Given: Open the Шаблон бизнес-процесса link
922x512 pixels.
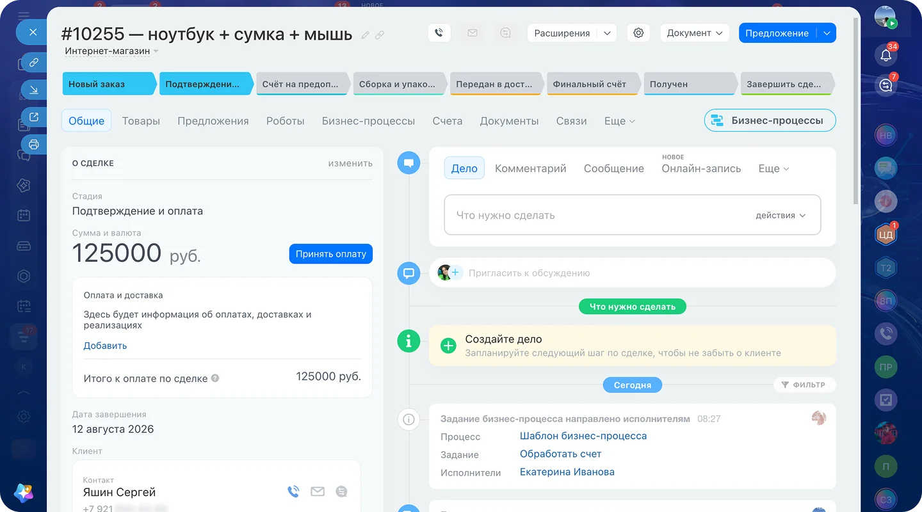Looking at the screenshot, I should coord(583,436).
